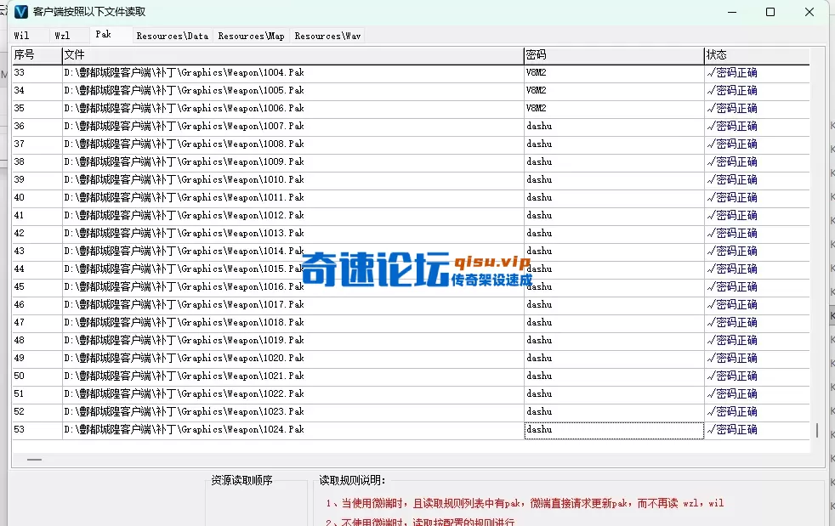Select row with Weapon\1005.Pak file
The image size is (835, 526).
pos(411,91)
